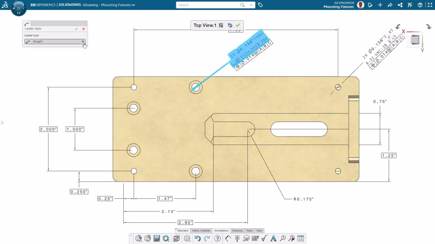This screenshot has width=435, height=244.
Task: Open notifications bell
Action: (370, 5)
